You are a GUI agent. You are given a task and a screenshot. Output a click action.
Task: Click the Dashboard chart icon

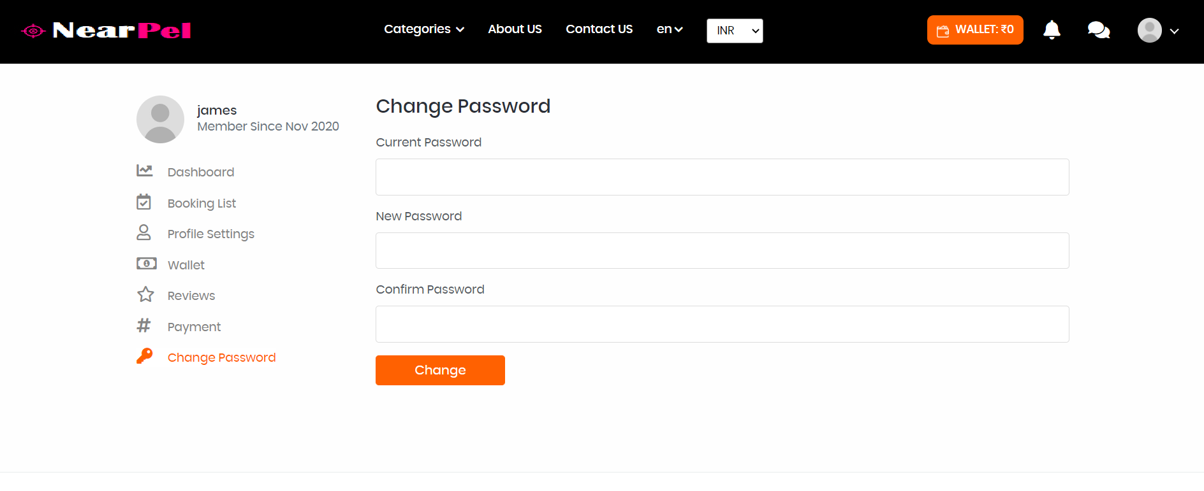click(145, 171)
